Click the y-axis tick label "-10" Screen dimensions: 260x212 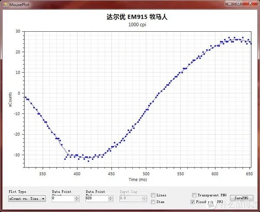pos(17,114)
